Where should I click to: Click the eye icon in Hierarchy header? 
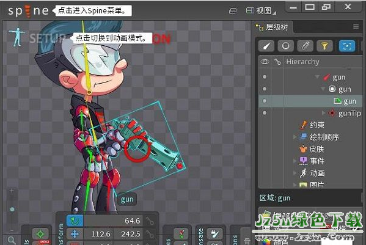click(x=265, y=62)
